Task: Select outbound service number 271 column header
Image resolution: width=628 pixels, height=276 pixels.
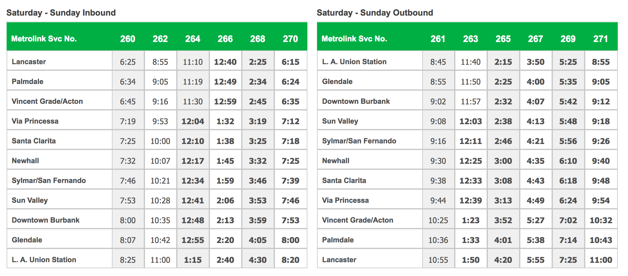Action: (x=601, y=39)
